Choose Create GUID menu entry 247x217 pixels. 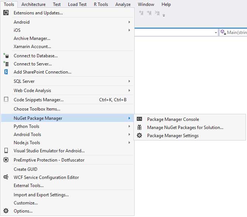click(25, 169)
